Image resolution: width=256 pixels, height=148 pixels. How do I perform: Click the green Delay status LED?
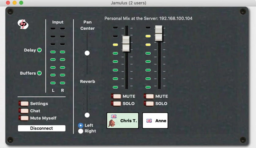39,50
